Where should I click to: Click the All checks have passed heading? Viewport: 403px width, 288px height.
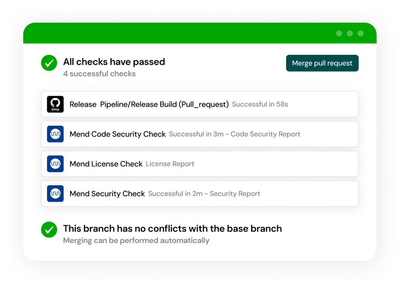point(114,62)
